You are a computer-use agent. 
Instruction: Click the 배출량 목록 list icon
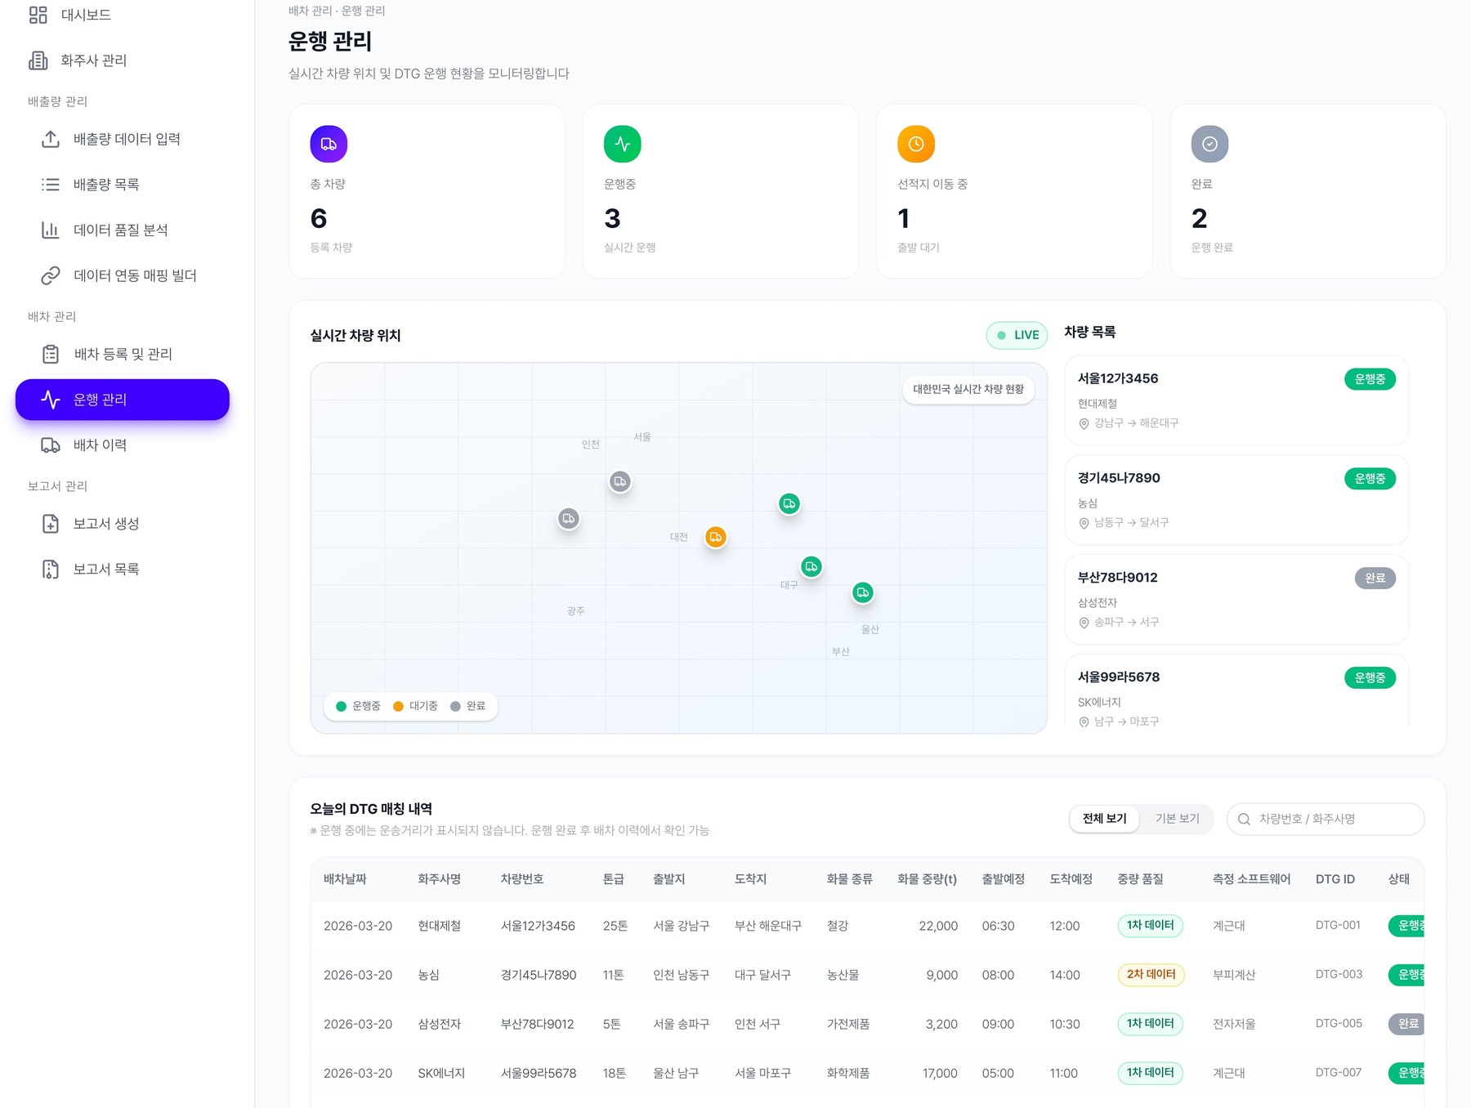51,185
